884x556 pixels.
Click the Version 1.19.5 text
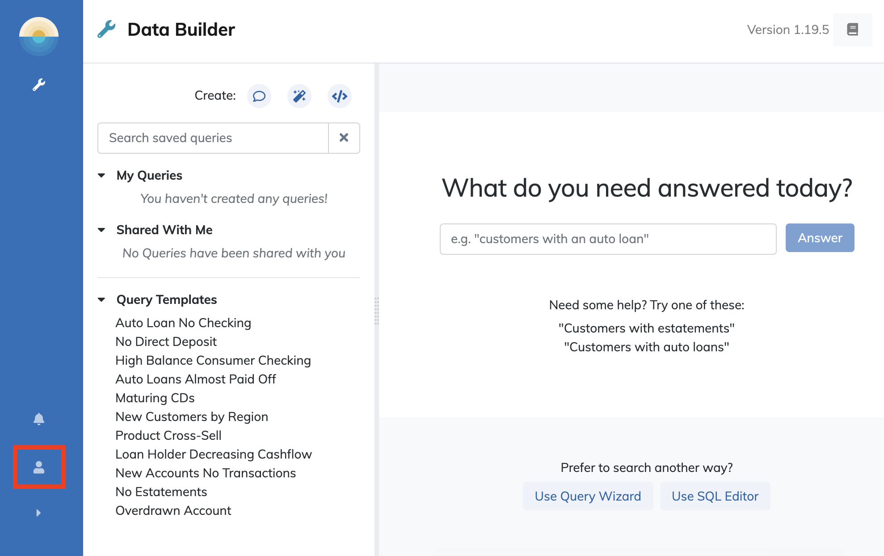[x=787, y=29]
